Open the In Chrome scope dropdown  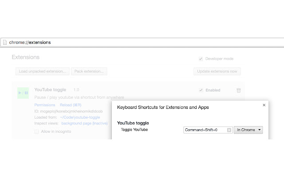click(248, 130)
